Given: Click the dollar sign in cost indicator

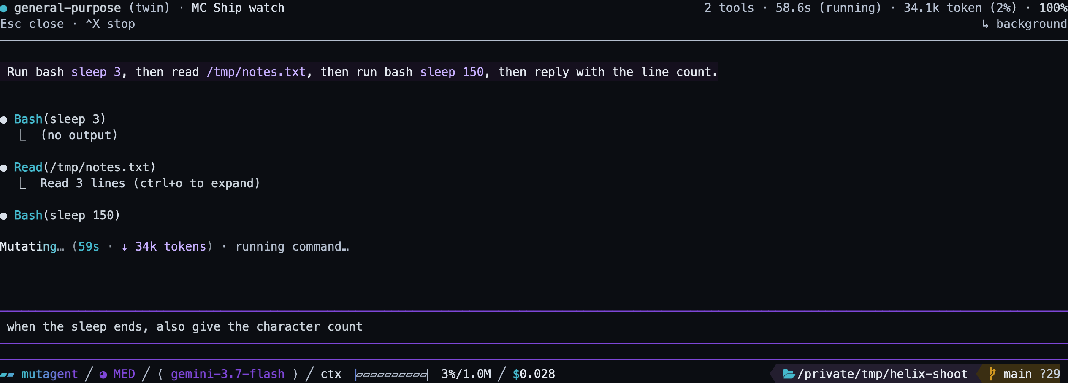Looking at the screenshot, I should point(516,374).
